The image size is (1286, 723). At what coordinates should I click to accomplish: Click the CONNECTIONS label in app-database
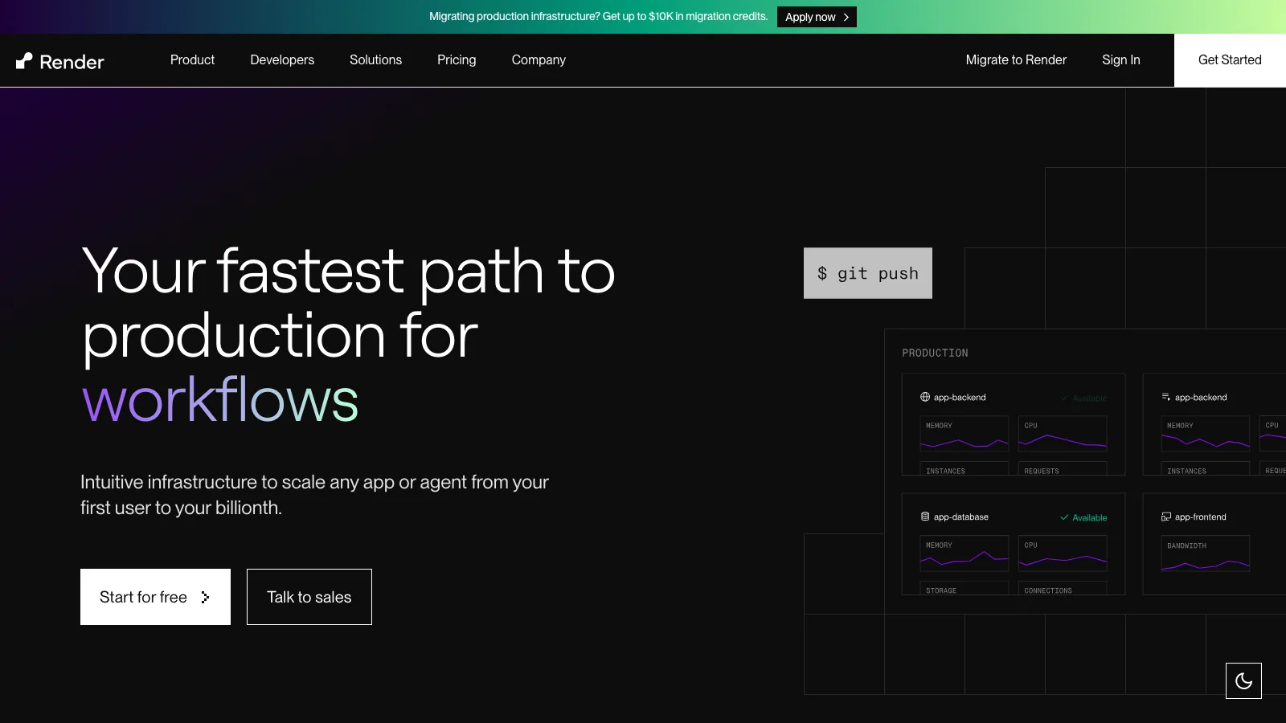1048,590
